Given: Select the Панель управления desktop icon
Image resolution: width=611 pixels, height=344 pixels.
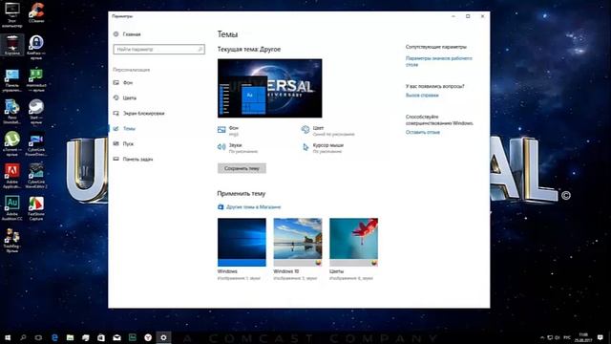Looking at the screenshot, I should click(12, 80).
